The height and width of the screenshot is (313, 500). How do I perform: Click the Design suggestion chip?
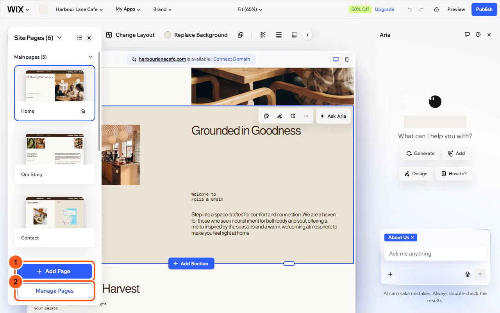click(x=416, y=174)
